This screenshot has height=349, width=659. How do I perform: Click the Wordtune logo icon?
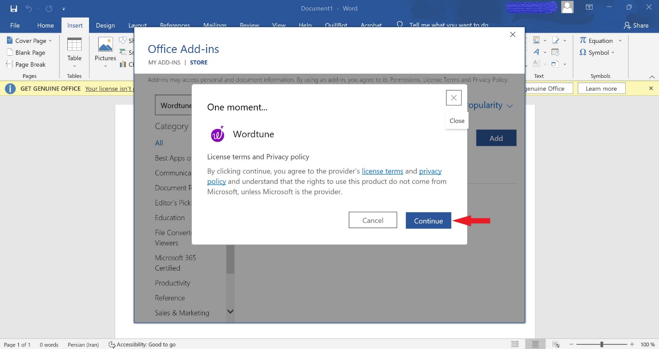coord(218,134)
